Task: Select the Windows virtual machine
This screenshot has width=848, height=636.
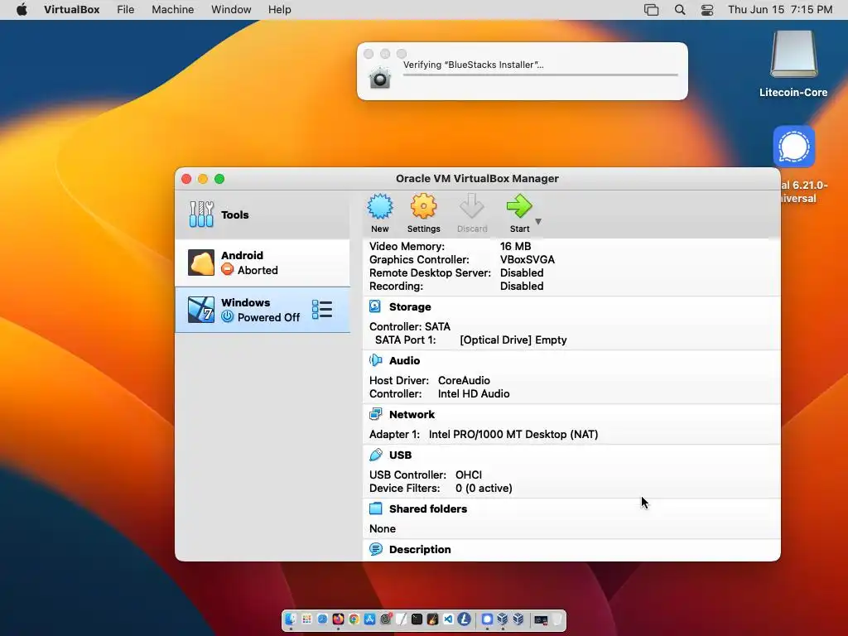Action: click(x=263, y=310)
